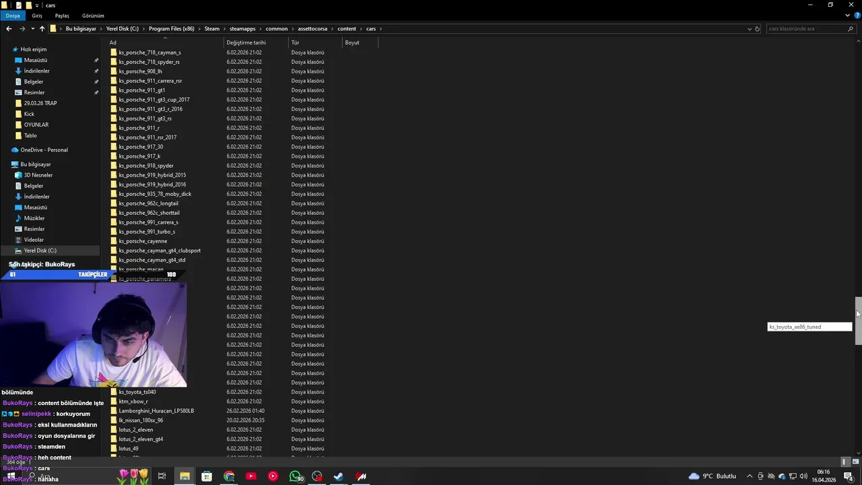862x485 pixels.
Task: Open the Paylaş ribbon tab
Action: (x=62, y=15)
